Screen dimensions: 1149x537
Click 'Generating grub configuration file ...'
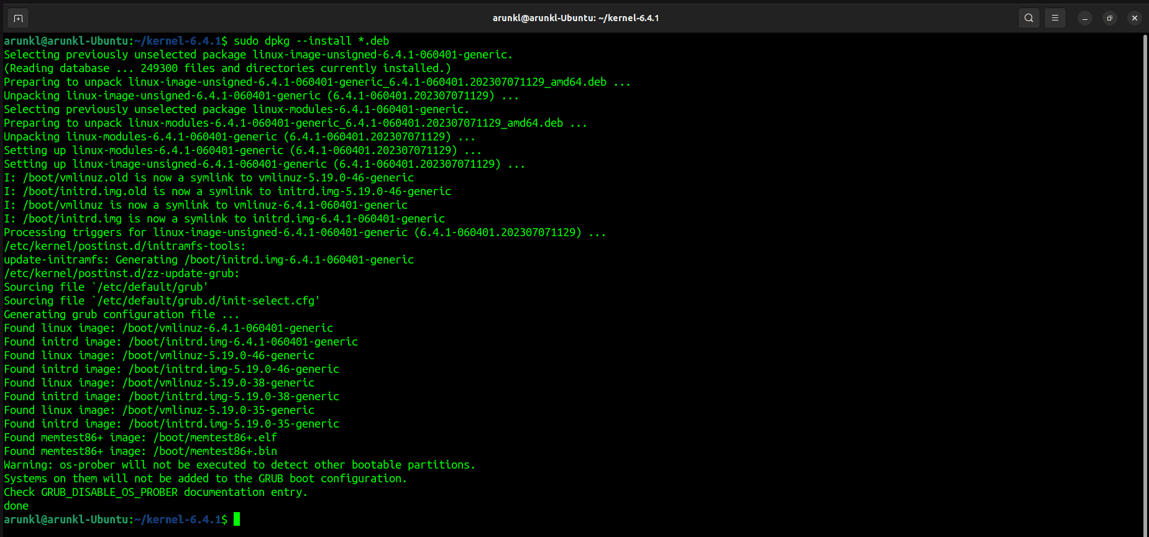122,314
